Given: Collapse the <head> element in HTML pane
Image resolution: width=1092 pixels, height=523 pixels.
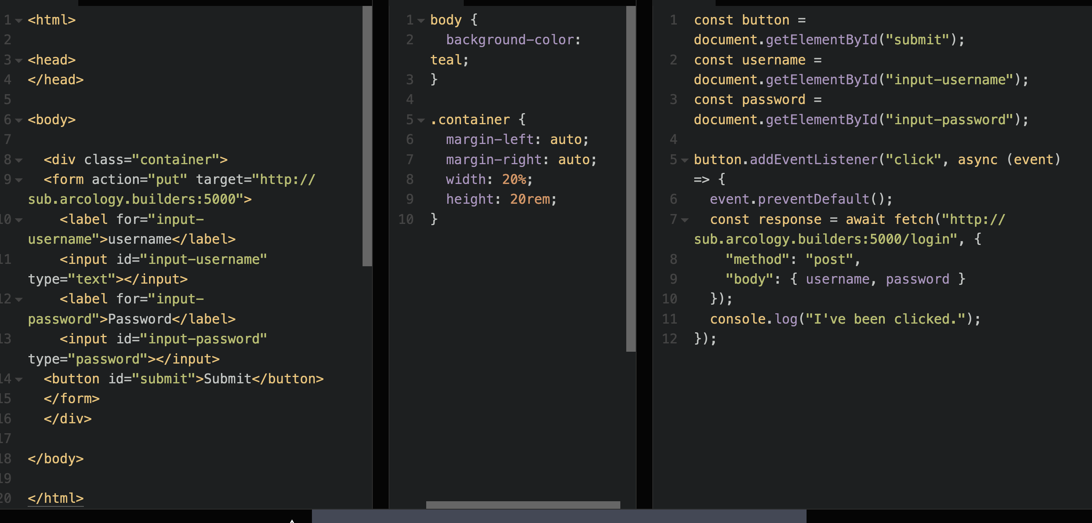Looking at the screenshot, I should (19, 60).
